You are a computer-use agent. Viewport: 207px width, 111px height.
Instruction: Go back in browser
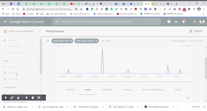tap(3, 9)
